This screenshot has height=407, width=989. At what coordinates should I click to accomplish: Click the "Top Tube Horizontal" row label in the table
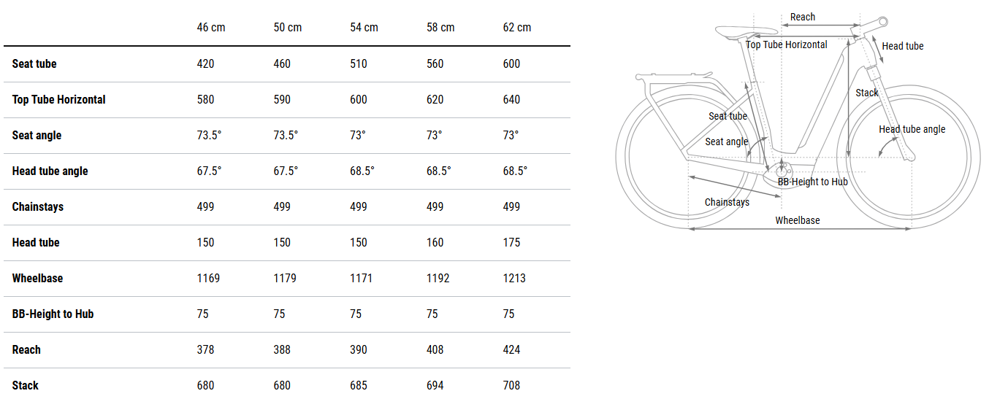click(x=59, y=99)
